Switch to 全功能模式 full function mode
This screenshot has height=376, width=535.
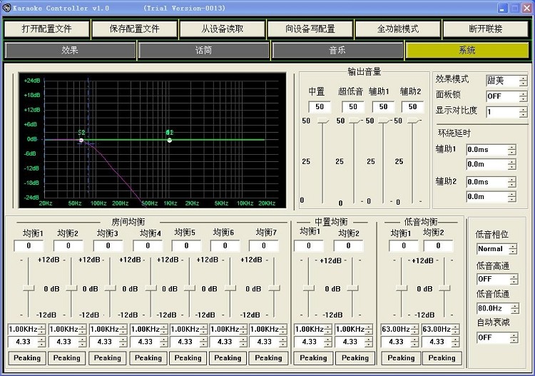click(397, 29)
